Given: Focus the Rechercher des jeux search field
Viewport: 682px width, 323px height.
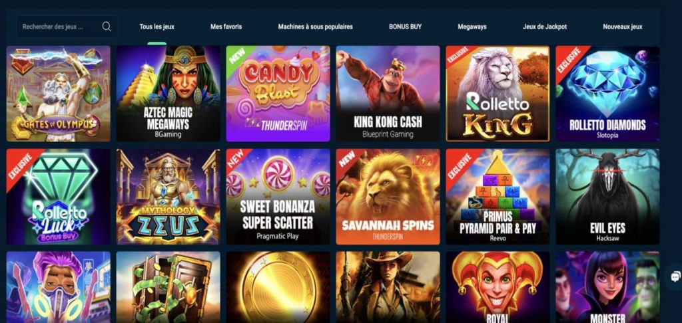Looking at the screenshot, I should click(x=67, y=27).
